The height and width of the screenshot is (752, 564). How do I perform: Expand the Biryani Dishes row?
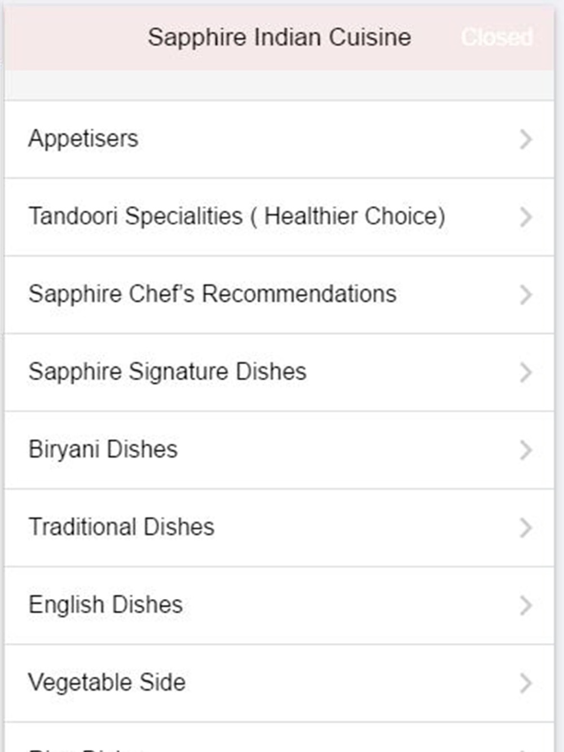click(x=279, y=450)
